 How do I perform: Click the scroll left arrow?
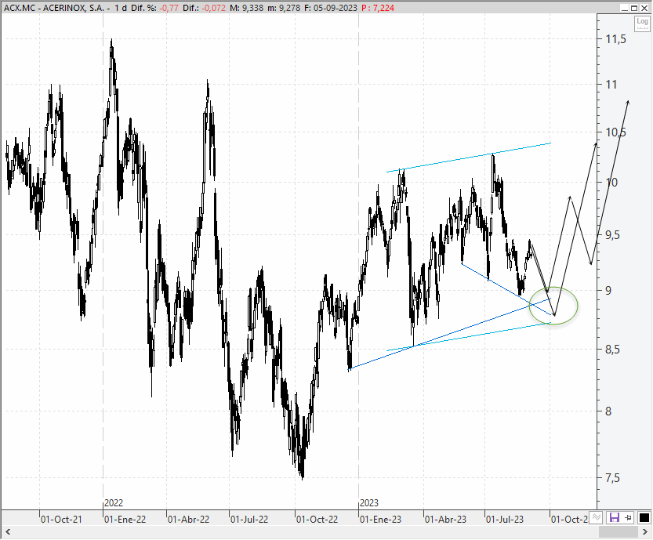8,531
